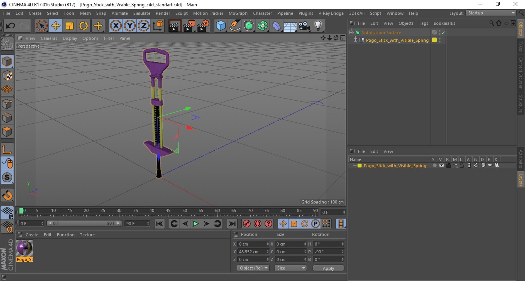Activate the Scale tool
This screenshot has width=525, height=281.
69,26
